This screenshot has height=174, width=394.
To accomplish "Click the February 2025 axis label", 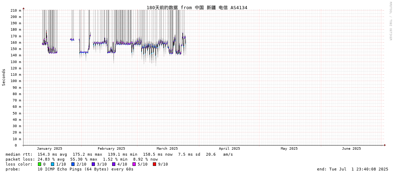I will pyautogui.click(x=111, y=149).
